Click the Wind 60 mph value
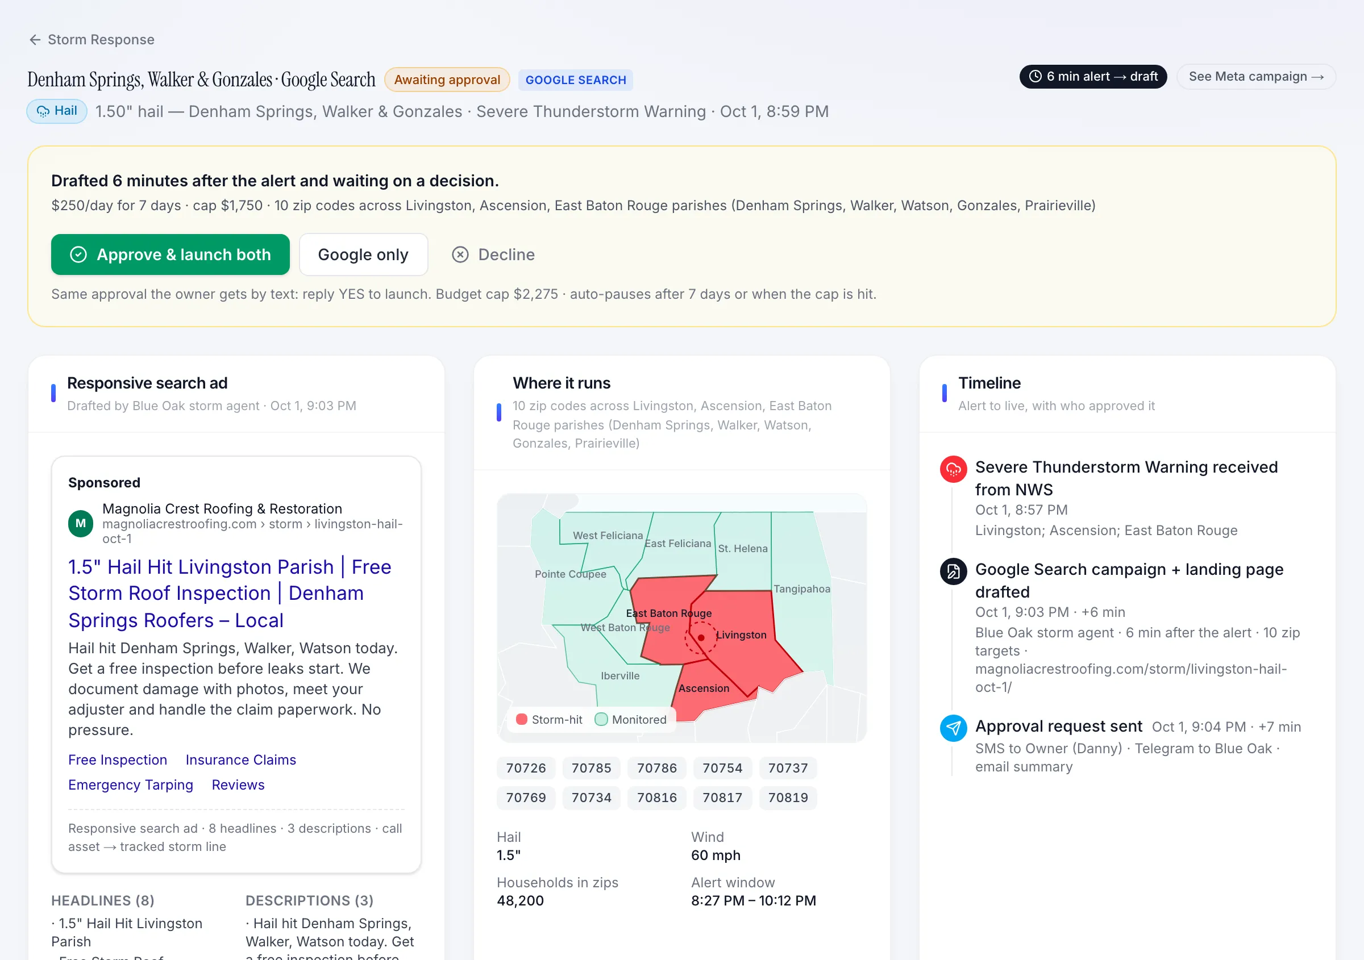The width and height of the screenshot is (1364, 960). click(x=716, y=855)
